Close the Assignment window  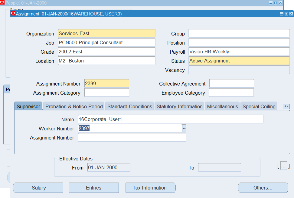tap(291, 14)
